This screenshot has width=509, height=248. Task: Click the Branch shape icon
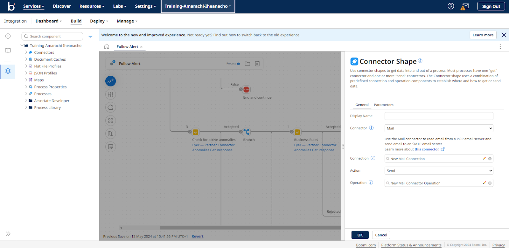247,132
